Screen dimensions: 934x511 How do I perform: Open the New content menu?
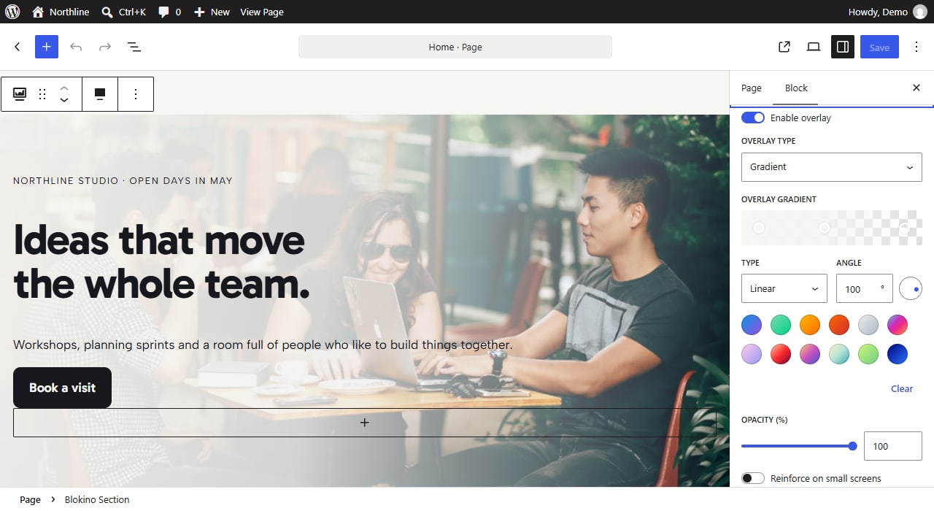(x=212, y=12)
